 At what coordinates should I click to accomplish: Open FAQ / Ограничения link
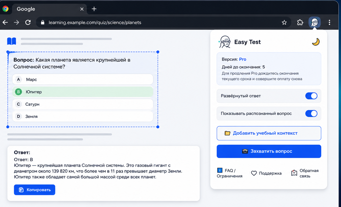(x=230, y=173)
